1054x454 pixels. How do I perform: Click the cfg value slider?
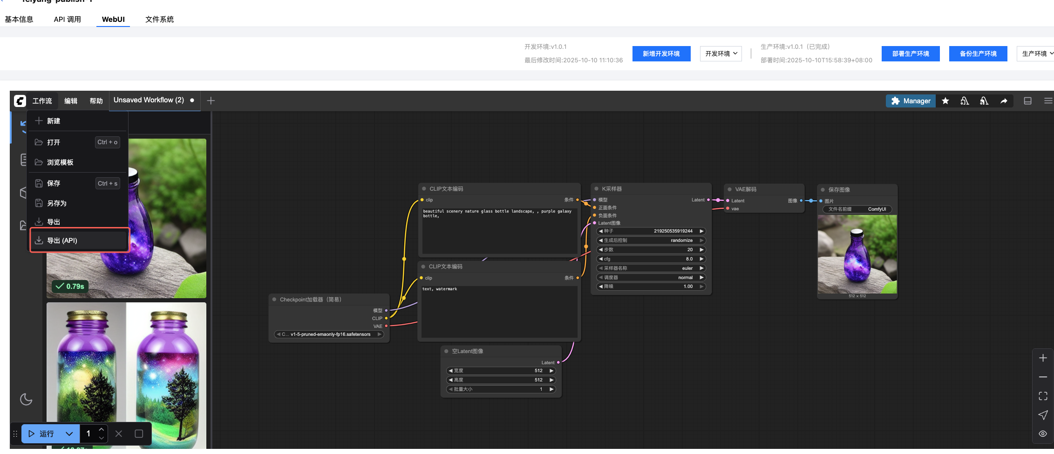click(x=651, y=259)
